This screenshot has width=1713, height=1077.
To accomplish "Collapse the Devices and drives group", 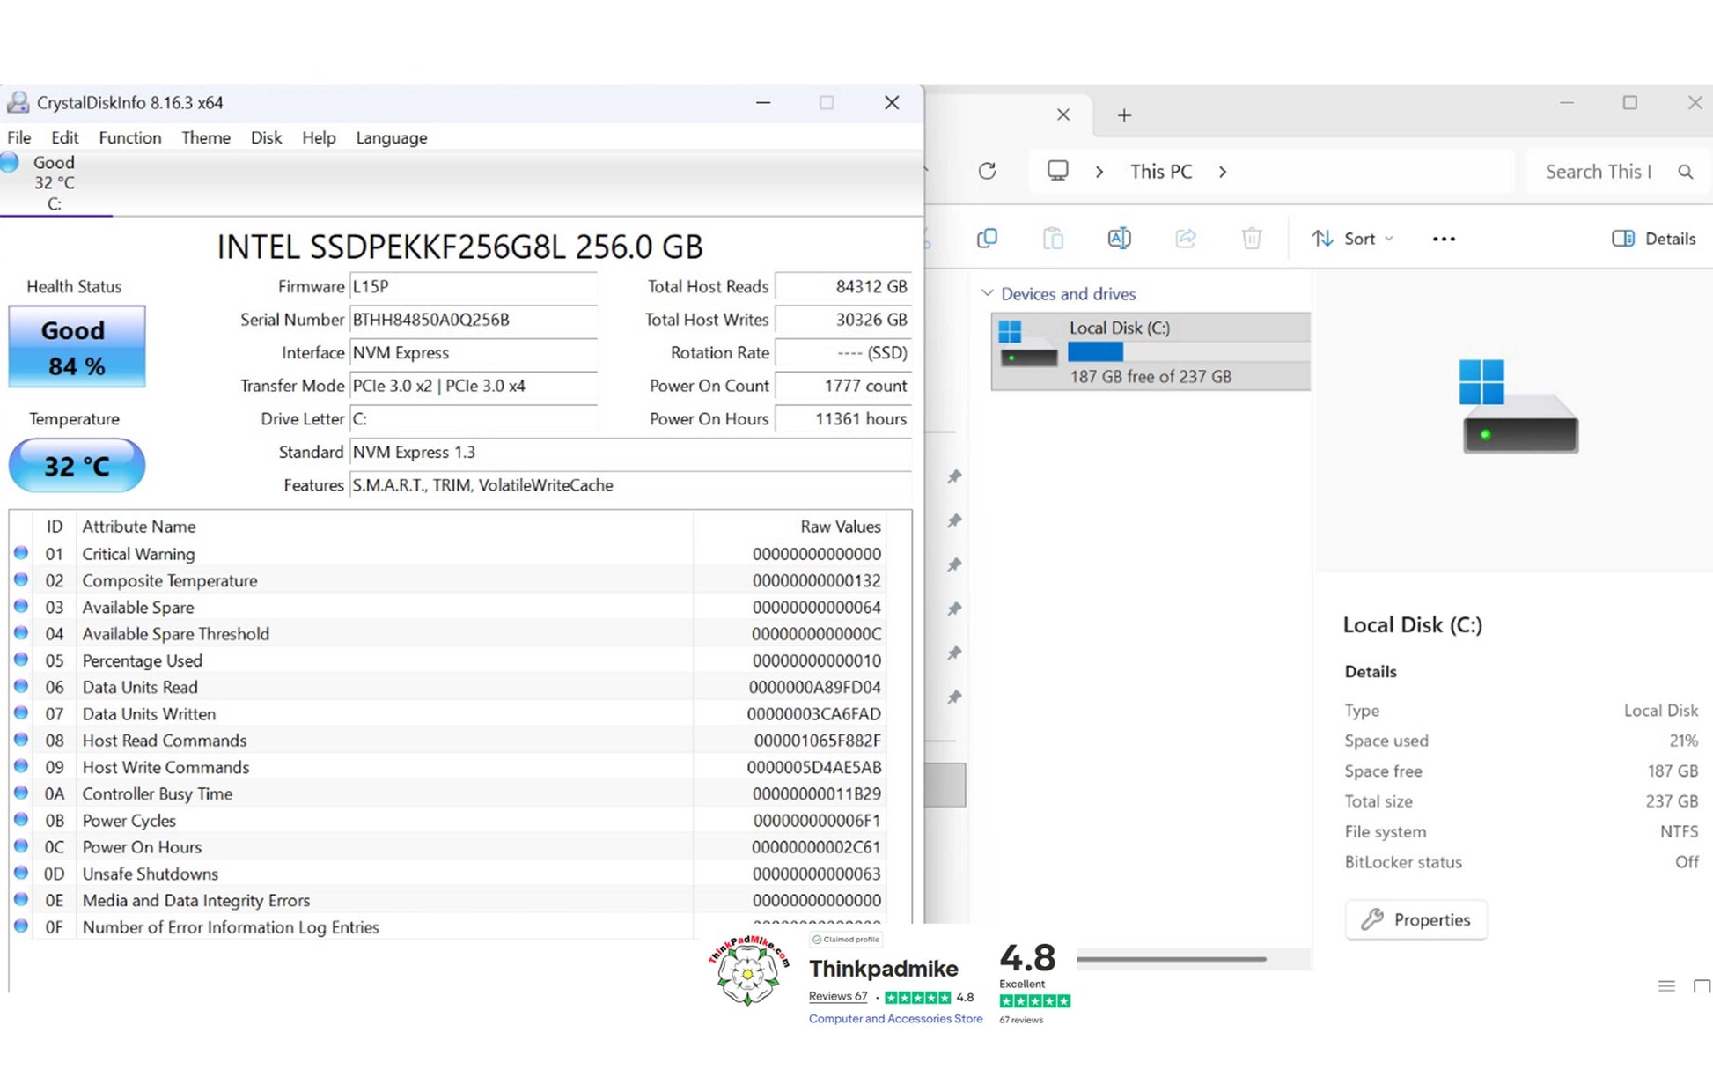I will [x=988, y=293].
